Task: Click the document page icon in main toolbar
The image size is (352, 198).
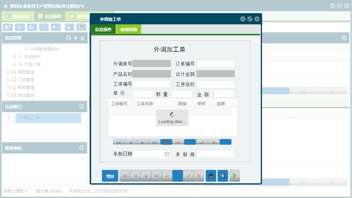Action: tap(32, 27)
